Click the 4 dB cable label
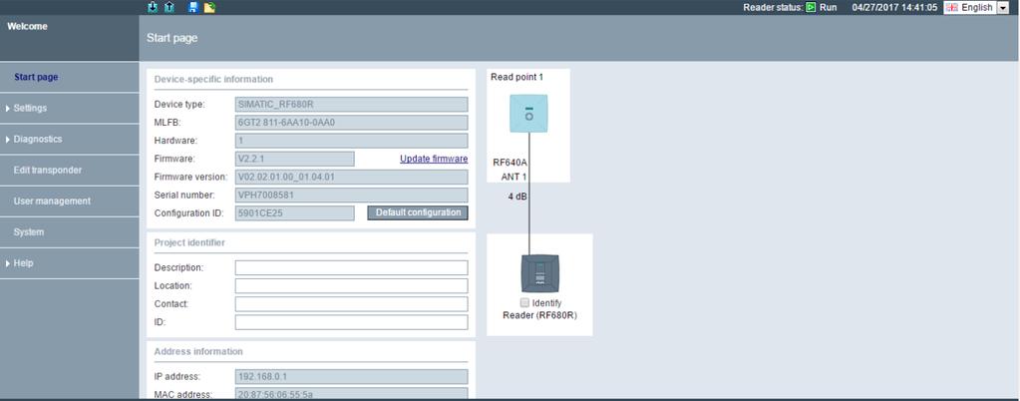Image resolution: width=1020 pixels, height=401 pixels. point(517,196)
